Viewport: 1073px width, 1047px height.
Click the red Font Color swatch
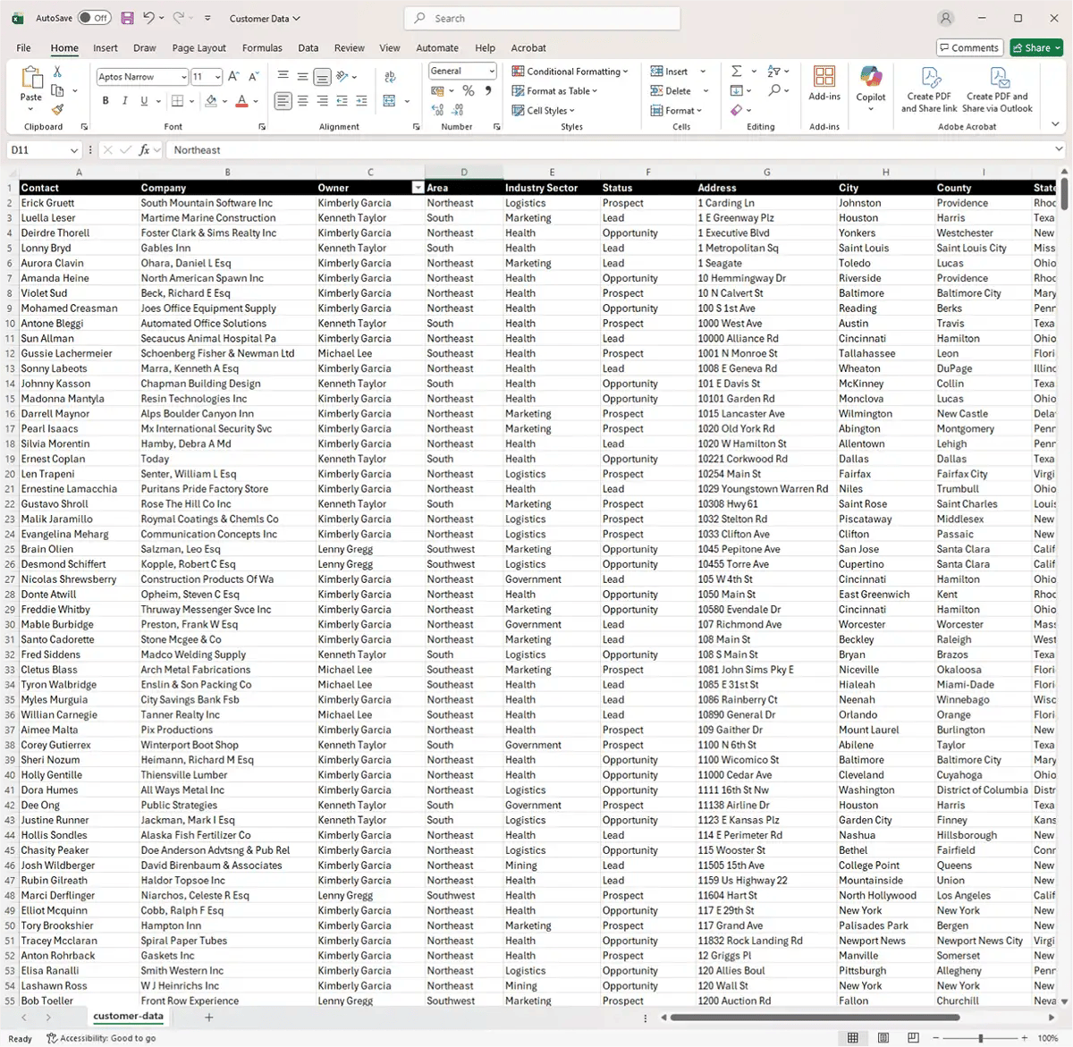(x=241, y=101)
